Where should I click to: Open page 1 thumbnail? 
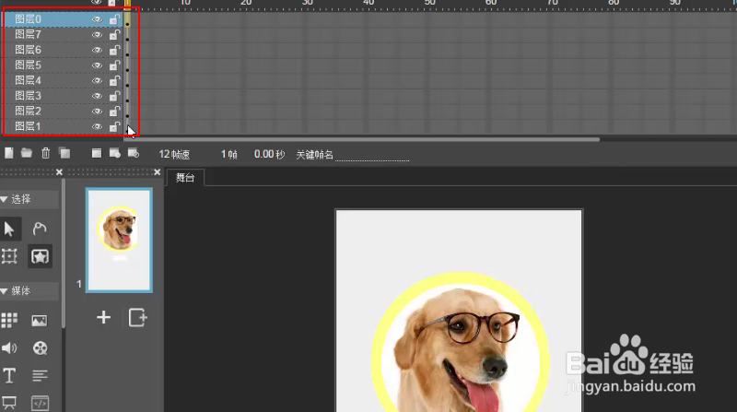pos(119,240)
